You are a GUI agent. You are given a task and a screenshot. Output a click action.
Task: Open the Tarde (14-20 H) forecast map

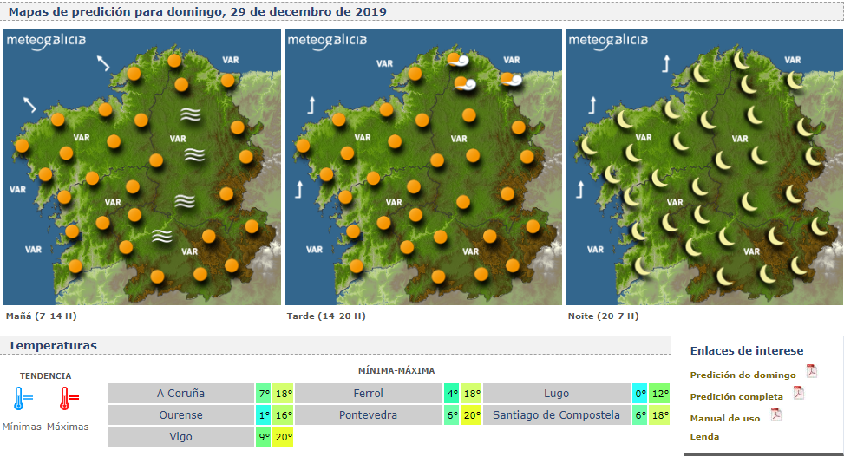click(x=423, y=167)
